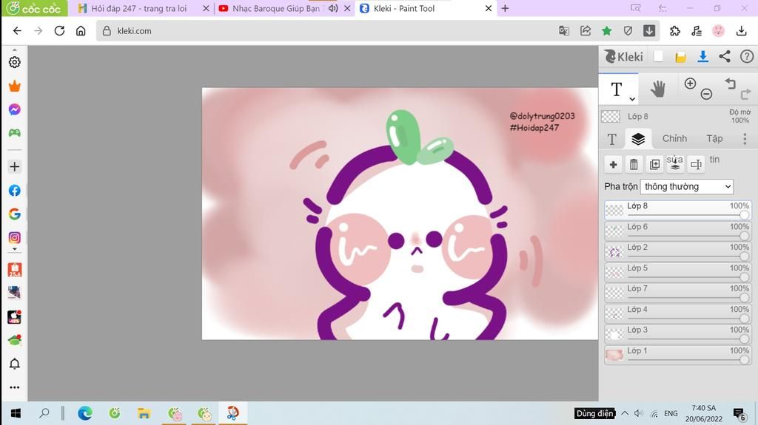The height and width of the screenshot is (425, 758).
Task: Open File Explorer from taskbar
Action: [x=144, y=413]
